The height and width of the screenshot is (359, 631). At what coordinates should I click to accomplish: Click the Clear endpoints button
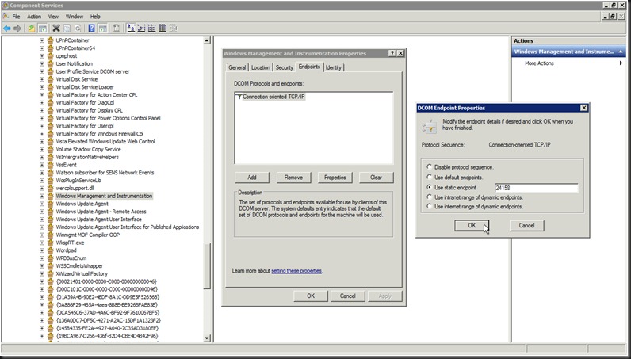point(376,178)
